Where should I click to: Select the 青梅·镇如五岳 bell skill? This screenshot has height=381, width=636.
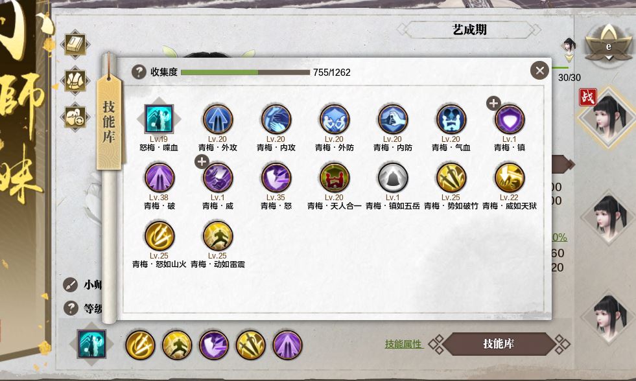coord(393,178)
